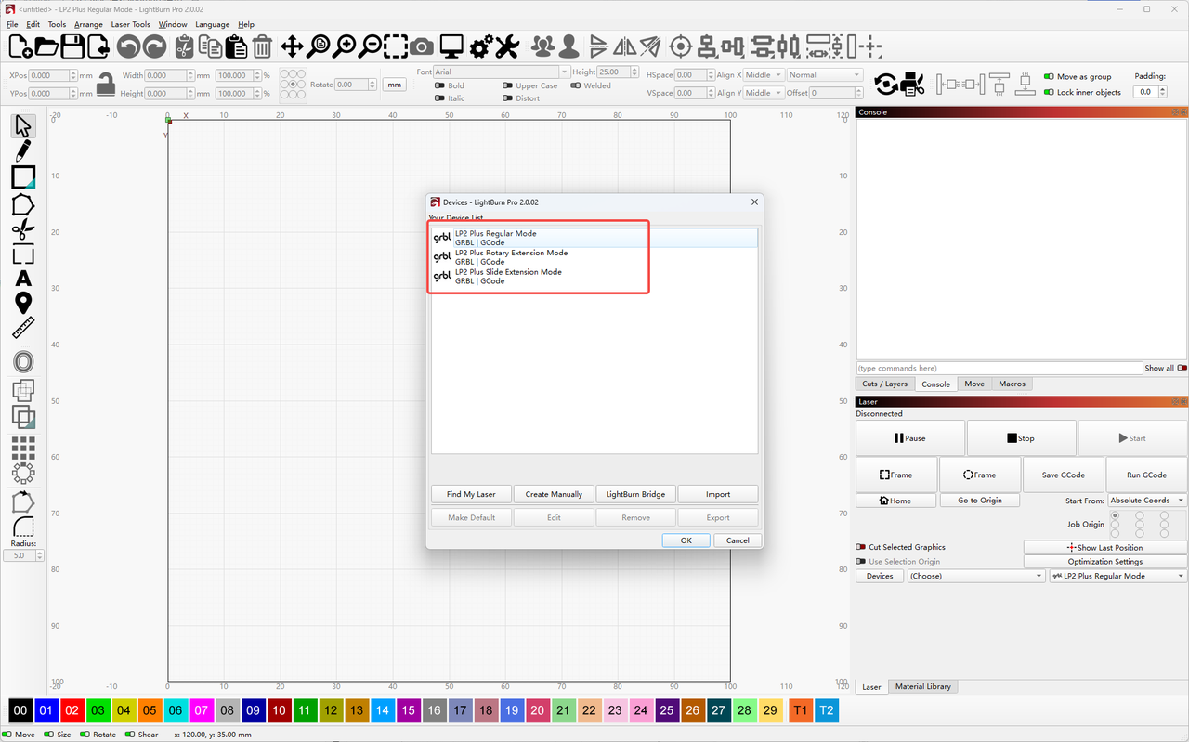The image size is (1189, 742).
Task: Open the Font dropdown showing Arial
Action: 502,72
